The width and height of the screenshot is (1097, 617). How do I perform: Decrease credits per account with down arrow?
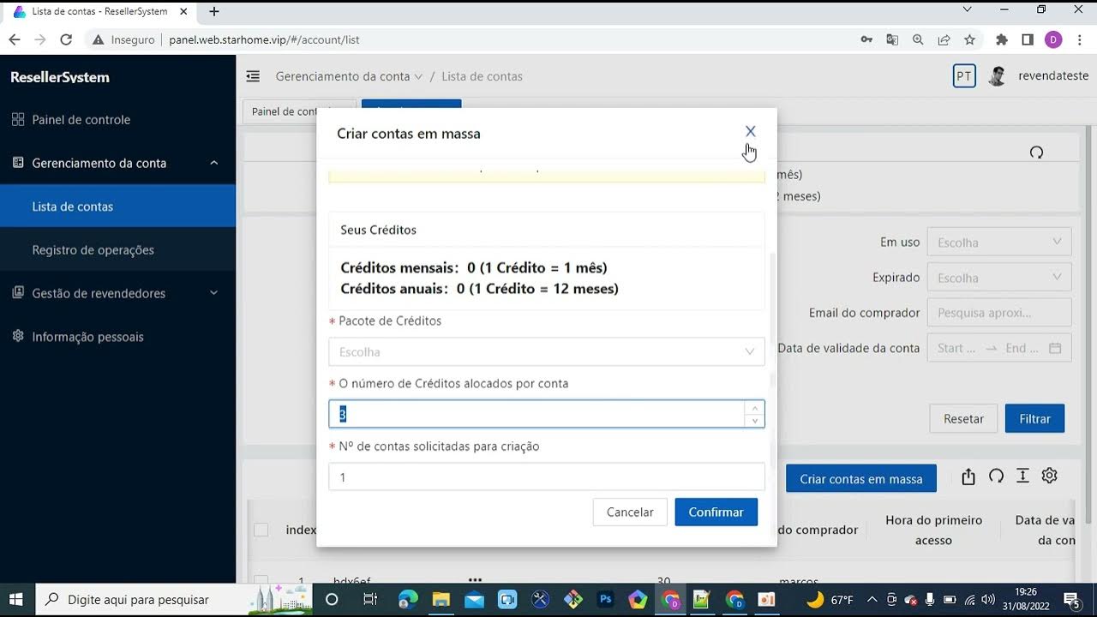click(754, 421)
